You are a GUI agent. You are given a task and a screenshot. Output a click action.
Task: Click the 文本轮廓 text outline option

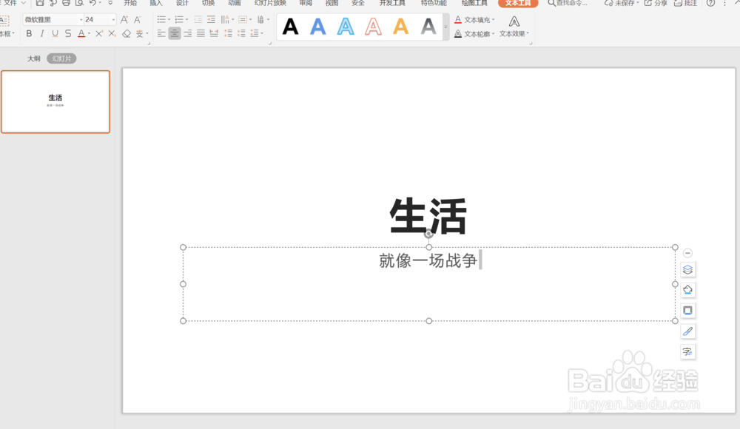pos(477,33)
